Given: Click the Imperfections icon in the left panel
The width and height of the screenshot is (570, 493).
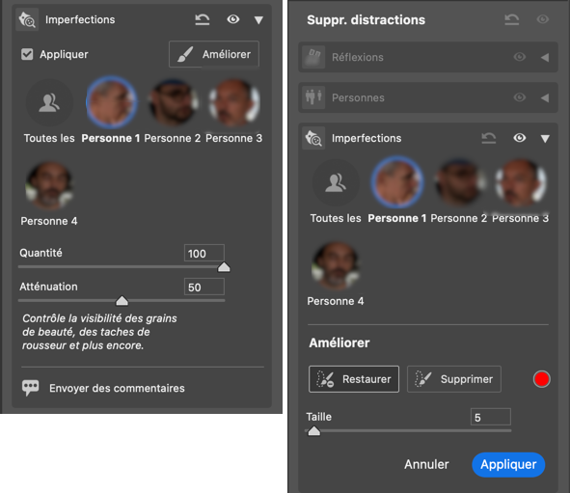Looking at the screenshot, I should pos(27,19).
